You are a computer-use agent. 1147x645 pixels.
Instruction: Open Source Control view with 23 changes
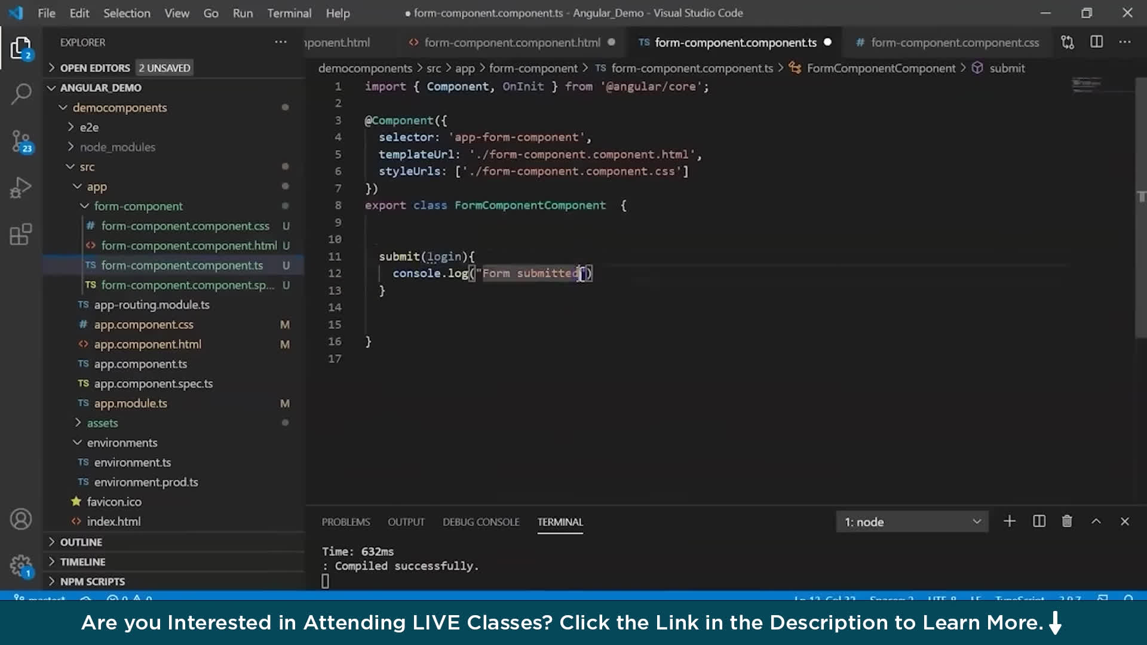coord(21,142)
